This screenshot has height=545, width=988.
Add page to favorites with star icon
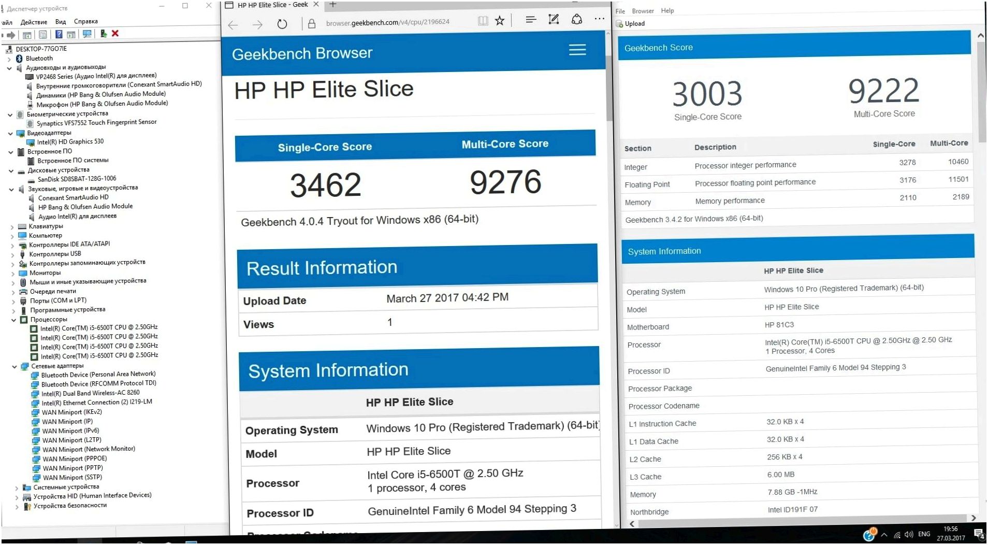click(x=500, y=20)
